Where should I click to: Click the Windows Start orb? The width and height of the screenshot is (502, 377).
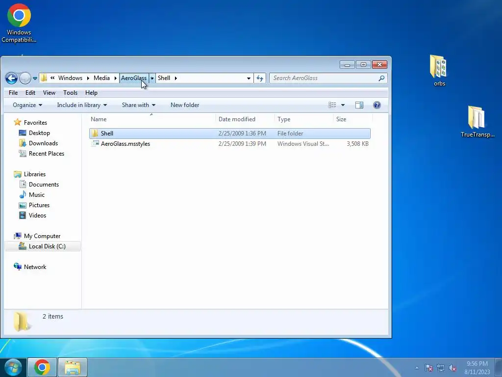point(13,367)
